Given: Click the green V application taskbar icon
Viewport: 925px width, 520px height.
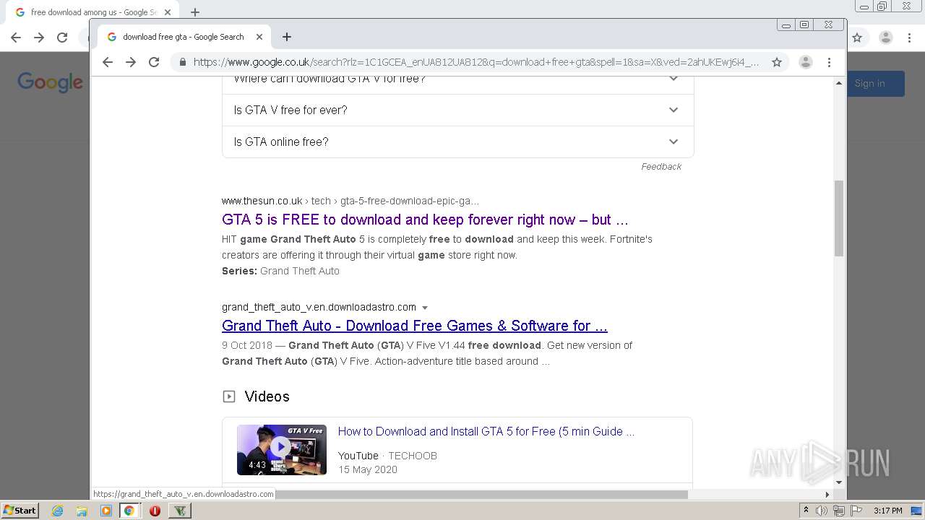Looking at the screenshot, I should click(x=180, y=511).
